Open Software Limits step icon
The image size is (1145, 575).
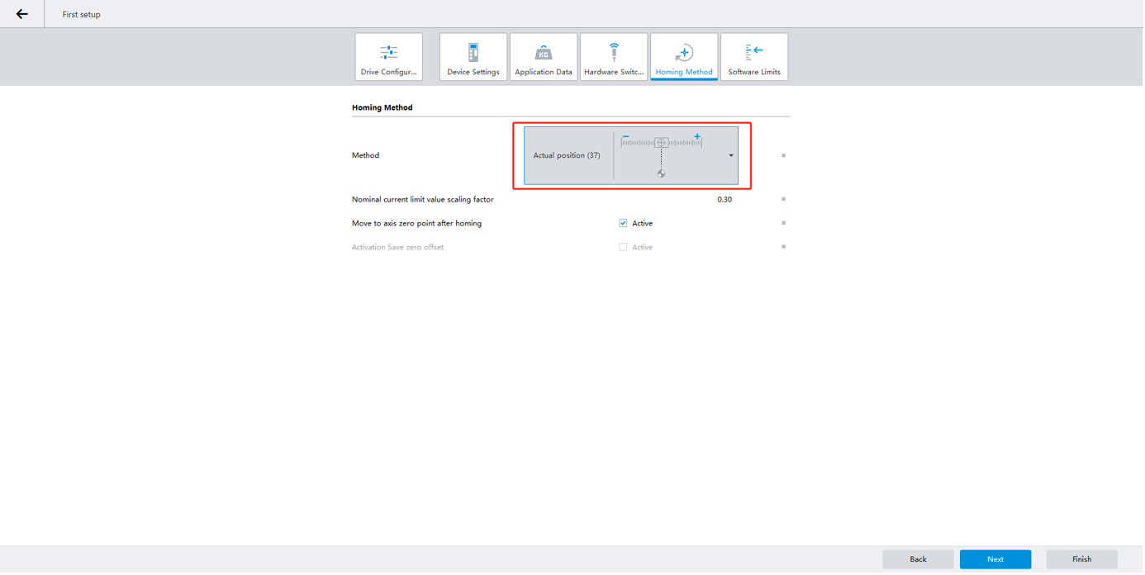point(753,53)
